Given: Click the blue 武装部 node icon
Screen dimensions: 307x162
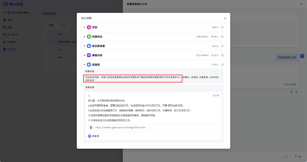Looking at the screenshot, I should point(89,64).
